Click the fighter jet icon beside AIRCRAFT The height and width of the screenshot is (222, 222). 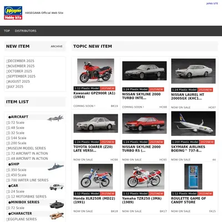coord(56,118)
